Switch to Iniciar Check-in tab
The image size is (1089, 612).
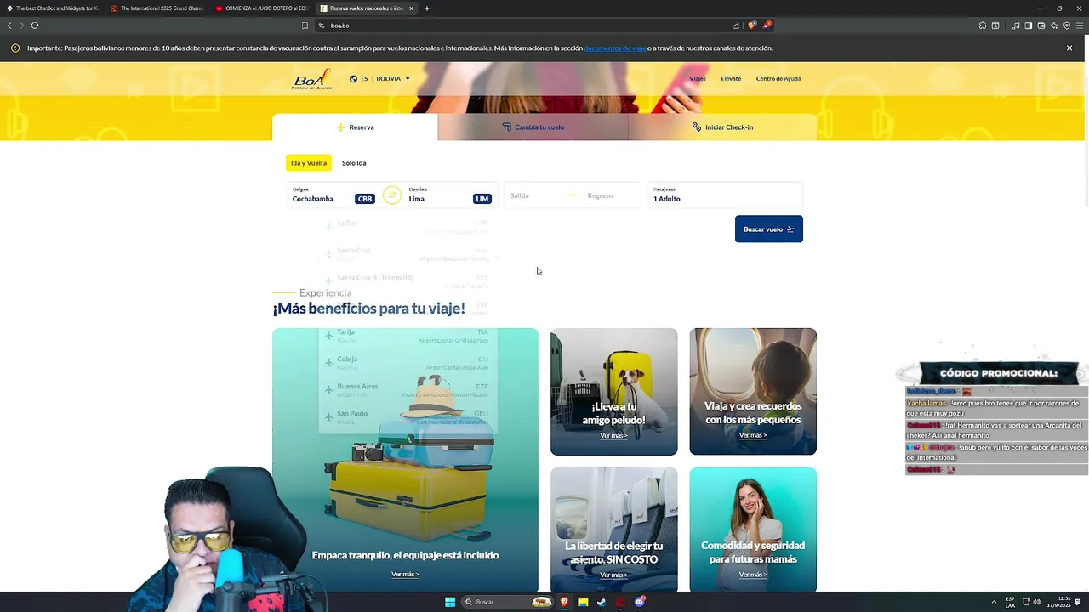point(722,127)
